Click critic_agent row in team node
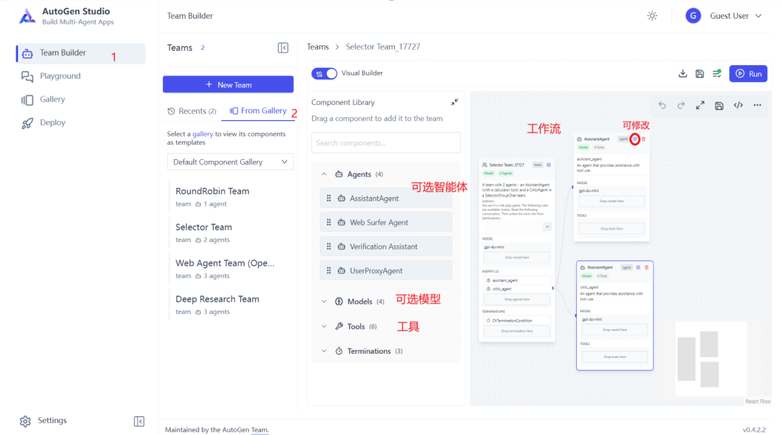Screen dimensions: 782x435 click(x=516, y=289)
